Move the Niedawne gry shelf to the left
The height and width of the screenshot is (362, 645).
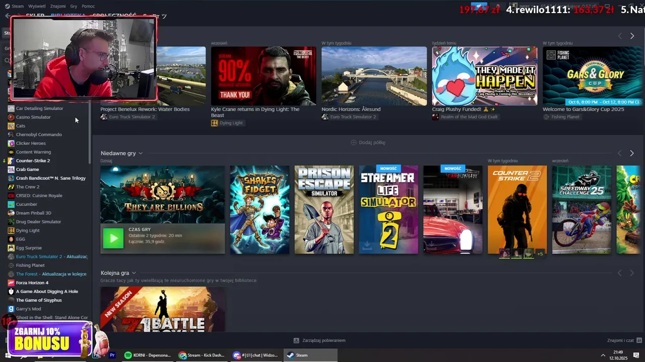pos(620,153)
